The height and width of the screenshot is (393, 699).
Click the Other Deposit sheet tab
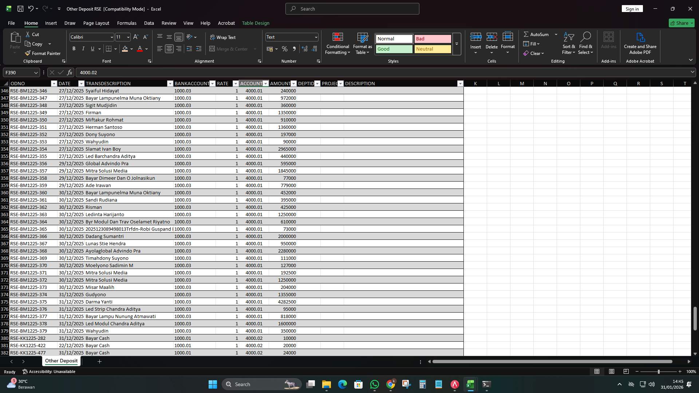pos(61,361)
